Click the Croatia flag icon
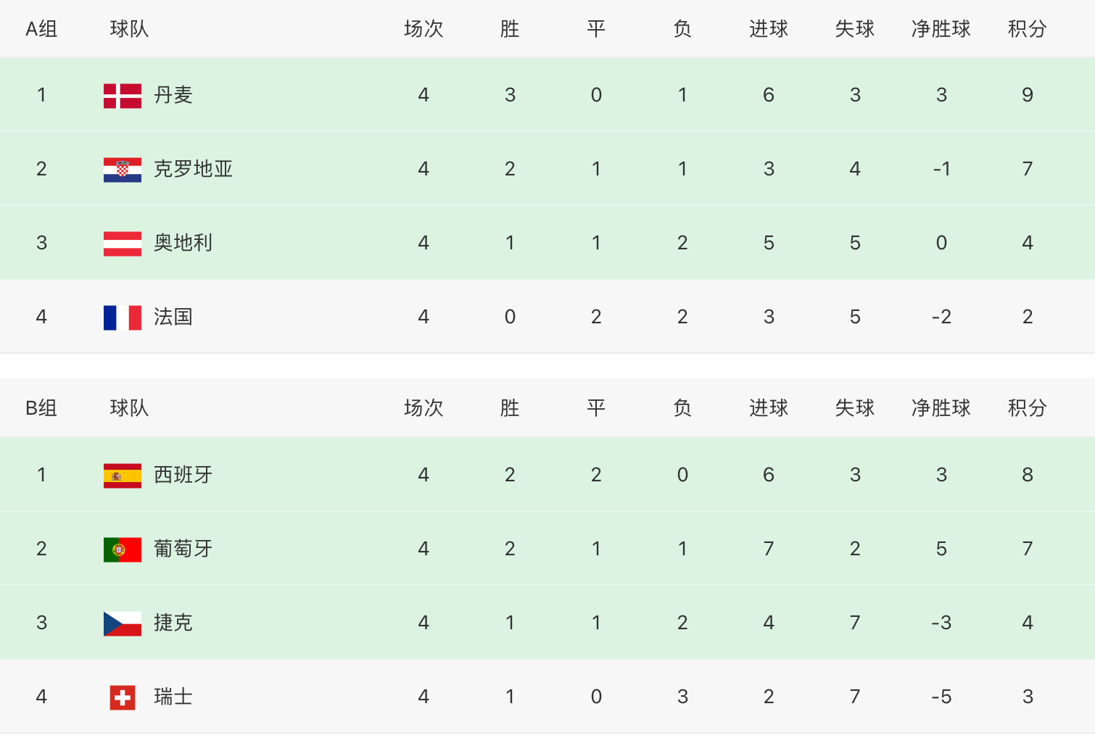The width and height of the screenshot is (1095, 738). [x=123, y=169]
